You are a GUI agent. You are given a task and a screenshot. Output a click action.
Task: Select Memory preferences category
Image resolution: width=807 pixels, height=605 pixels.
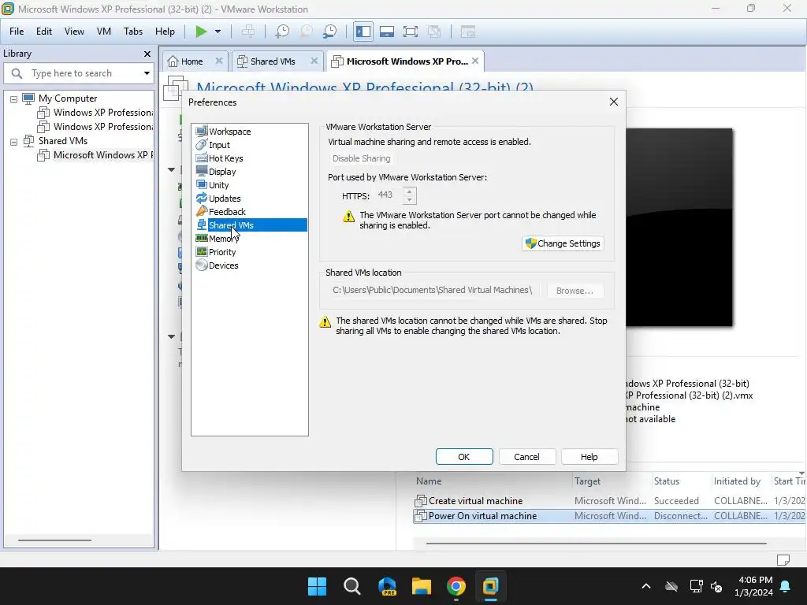(x=223, y=238)
